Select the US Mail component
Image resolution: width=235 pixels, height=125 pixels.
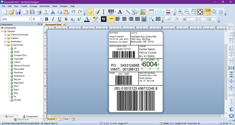pyautogui.click(x=17, y=100)
